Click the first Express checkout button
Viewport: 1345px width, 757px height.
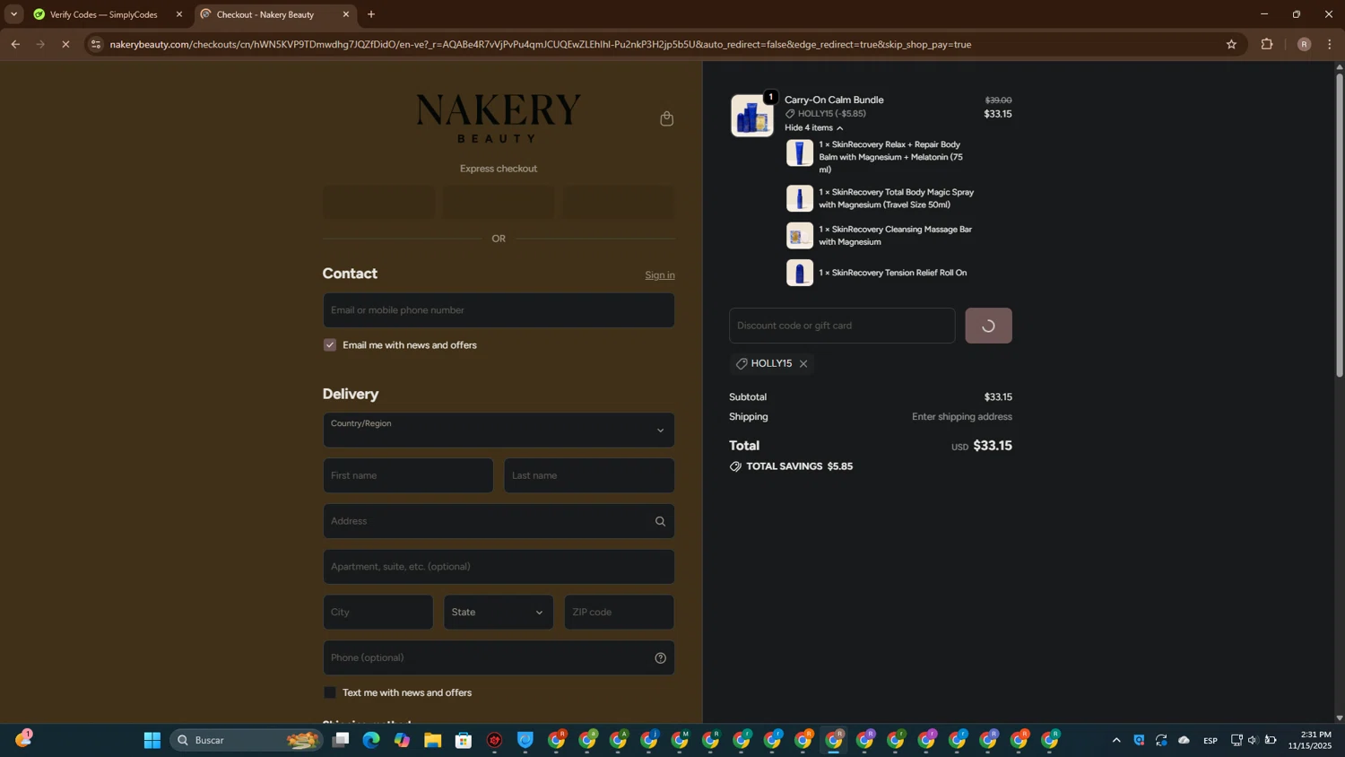(378, 202)
